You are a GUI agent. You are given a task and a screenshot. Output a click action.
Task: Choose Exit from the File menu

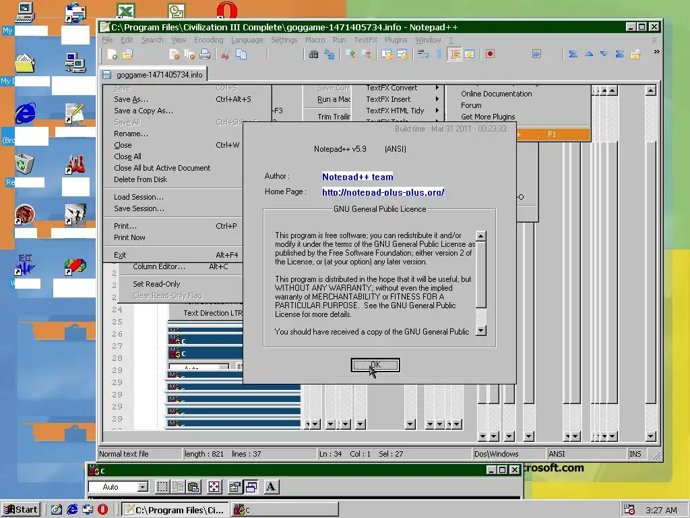[174, 255]
